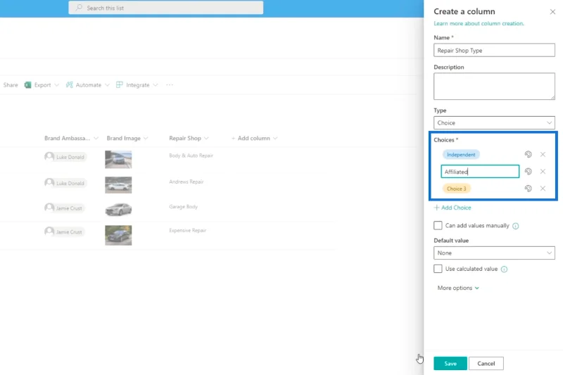Show info about adding values manually
563x375 pixels.
(x=516, y=226)
